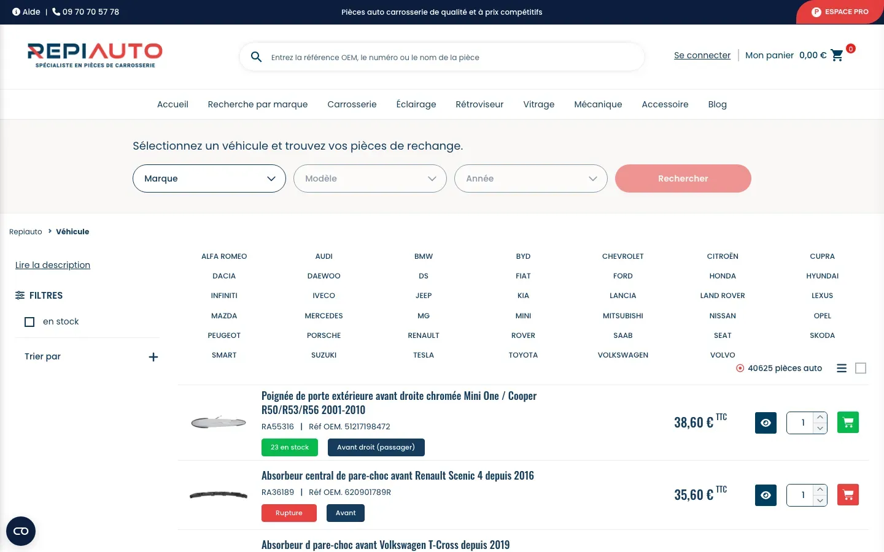
Task: Open the Éclairage menu
Action: coord(416,104)
